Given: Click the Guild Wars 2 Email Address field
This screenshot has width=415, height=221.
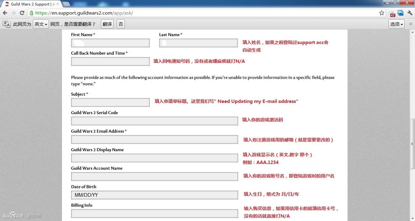Looking at the screenshot, I should (155, 139).
